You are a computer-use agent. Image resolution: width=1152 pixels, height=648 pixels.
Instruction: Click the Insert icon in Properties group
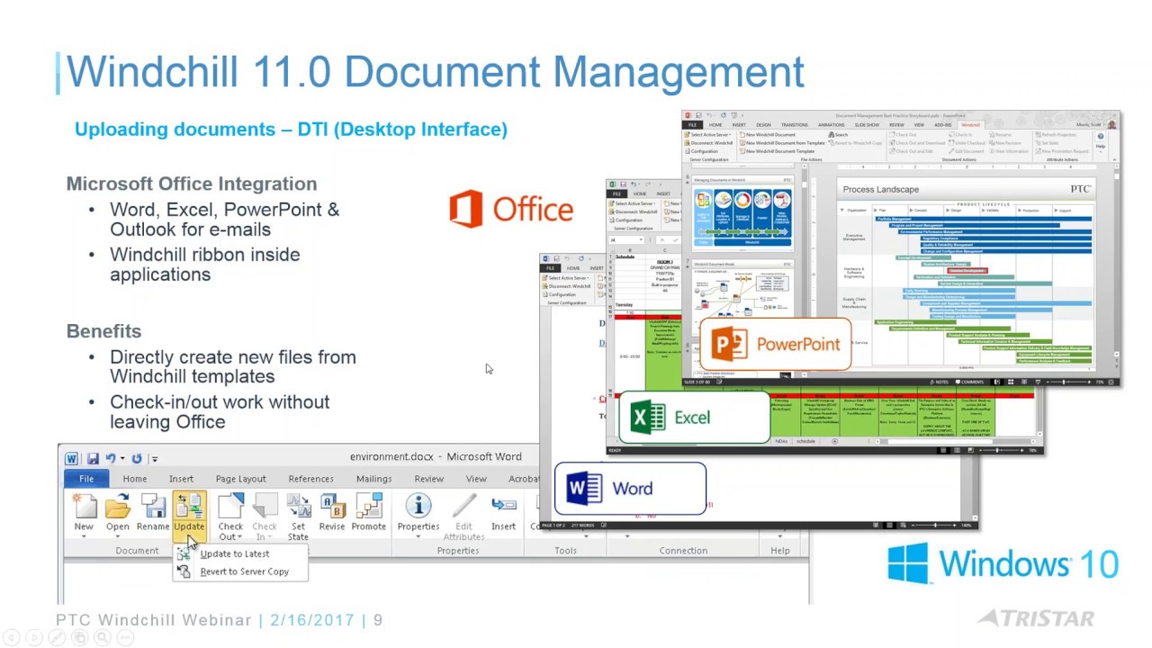(504, 506)
